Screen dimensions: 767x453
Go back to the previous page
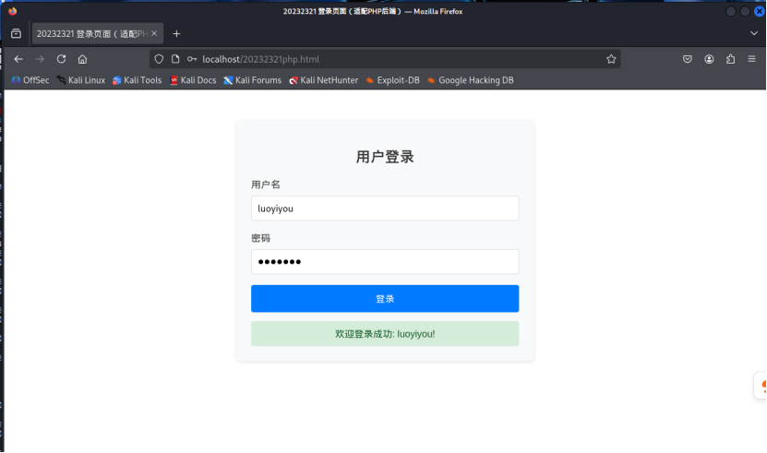18,59
